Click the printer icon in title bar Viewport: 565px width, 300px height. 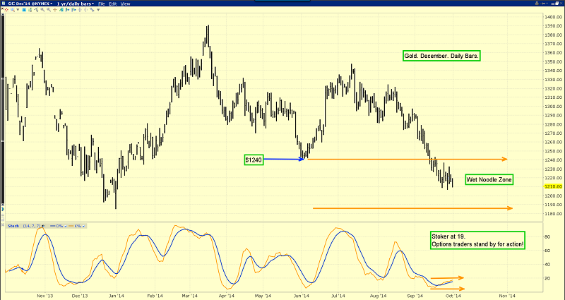click(537, 4)
